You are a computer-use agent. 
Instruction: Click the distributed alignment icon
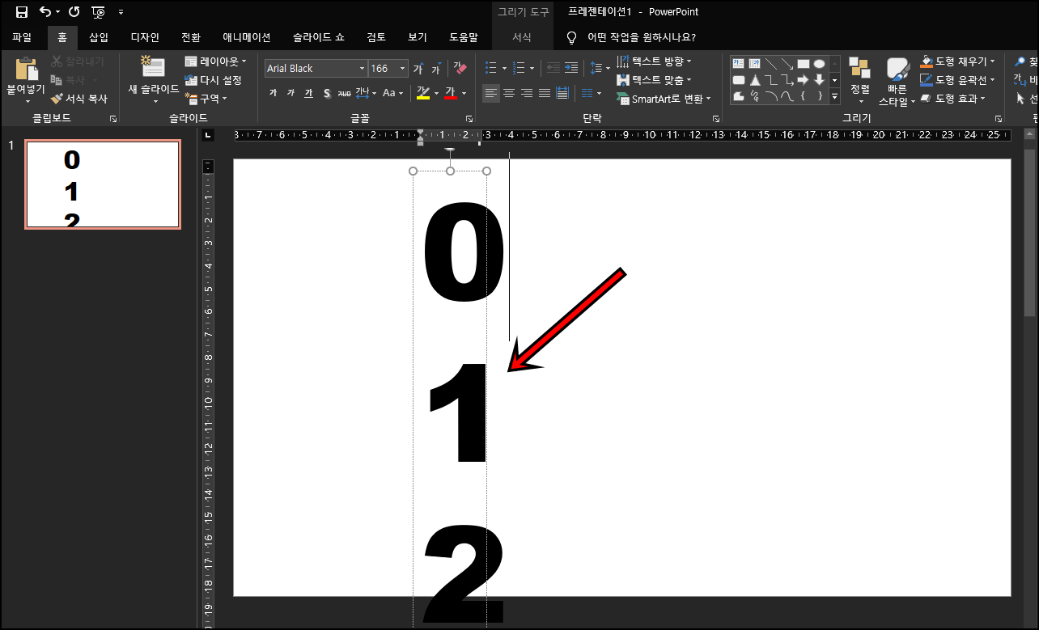coord(562,93)
